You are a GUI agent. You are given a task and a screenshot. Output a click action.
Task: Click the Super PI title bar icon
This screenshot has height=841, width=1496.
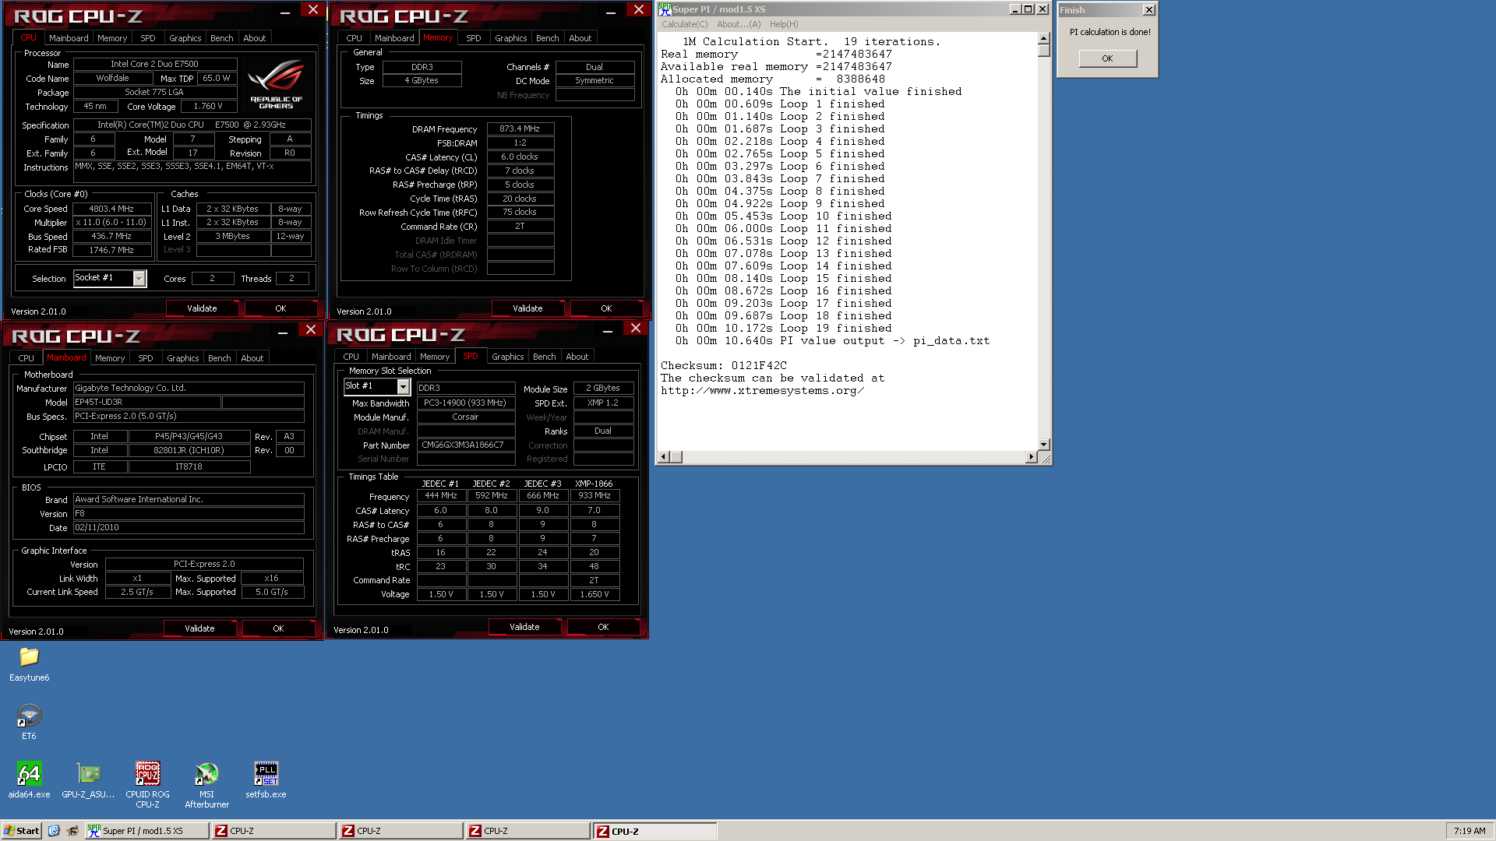point(665,9)
